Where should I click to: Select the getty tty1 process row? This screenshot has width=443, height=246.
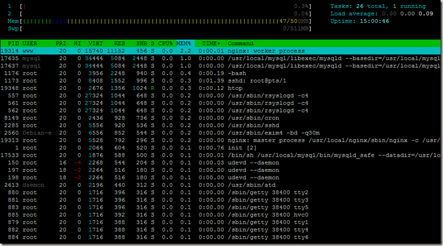tap(220, 222)
